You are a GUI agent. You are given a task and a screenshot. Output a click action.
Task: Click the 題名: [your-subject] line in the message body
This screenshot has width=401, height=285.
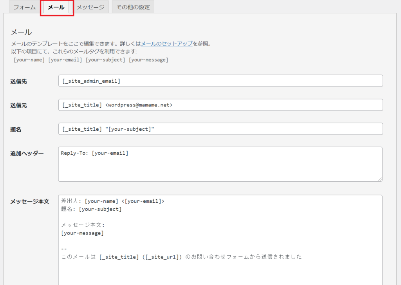click(92, 209)
